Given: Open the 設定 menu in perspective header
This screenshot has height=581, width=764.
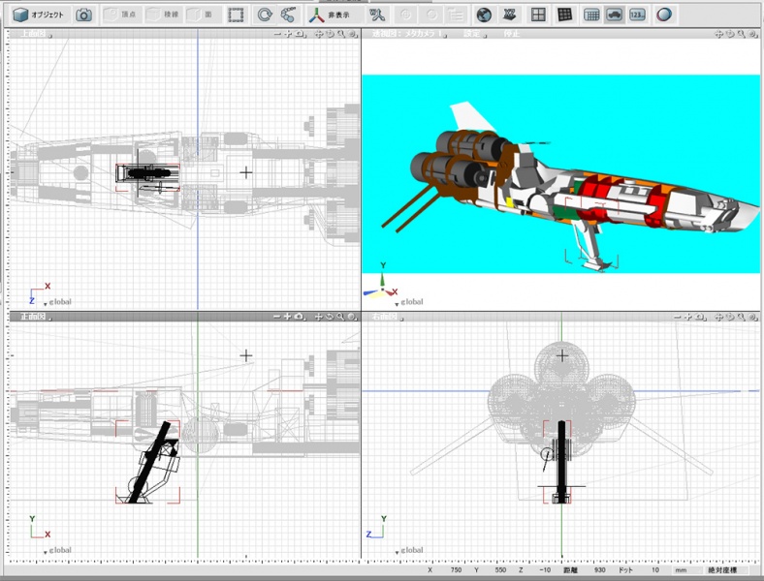Looking at the screenshot, I should tap(474, 34).
